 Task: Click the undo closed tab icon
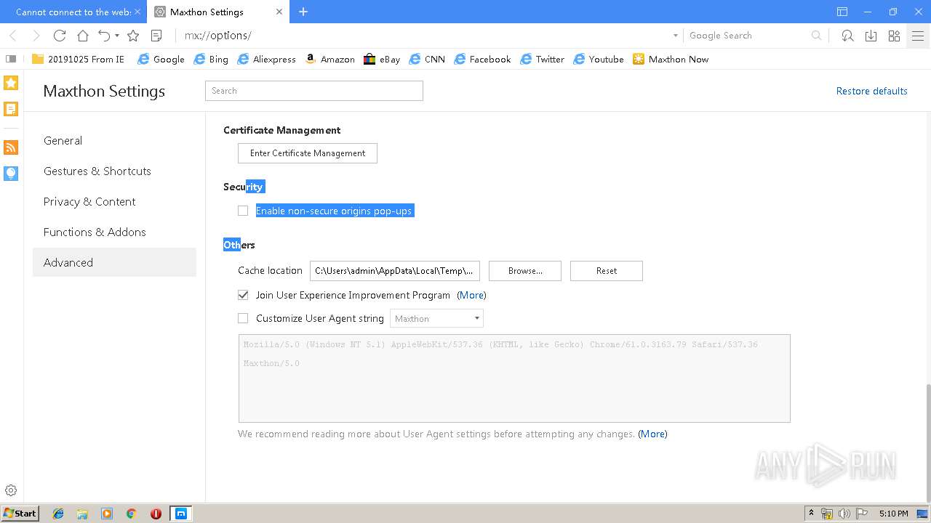coord(104,36)
